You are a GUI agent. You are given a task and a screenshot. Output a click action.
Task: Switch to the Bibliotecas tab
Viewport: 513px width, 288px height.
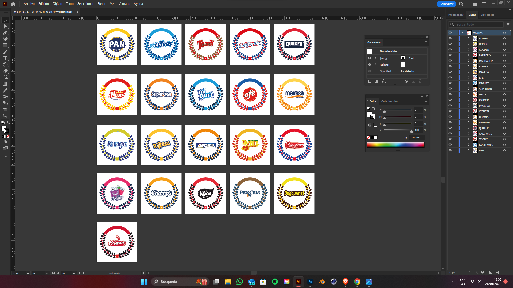[x=487, y=15]
